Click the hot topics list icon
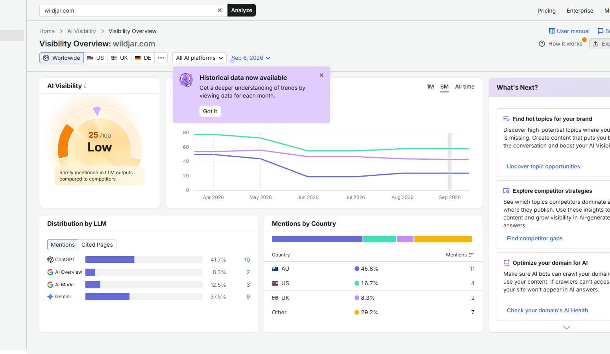 (506, 119)
